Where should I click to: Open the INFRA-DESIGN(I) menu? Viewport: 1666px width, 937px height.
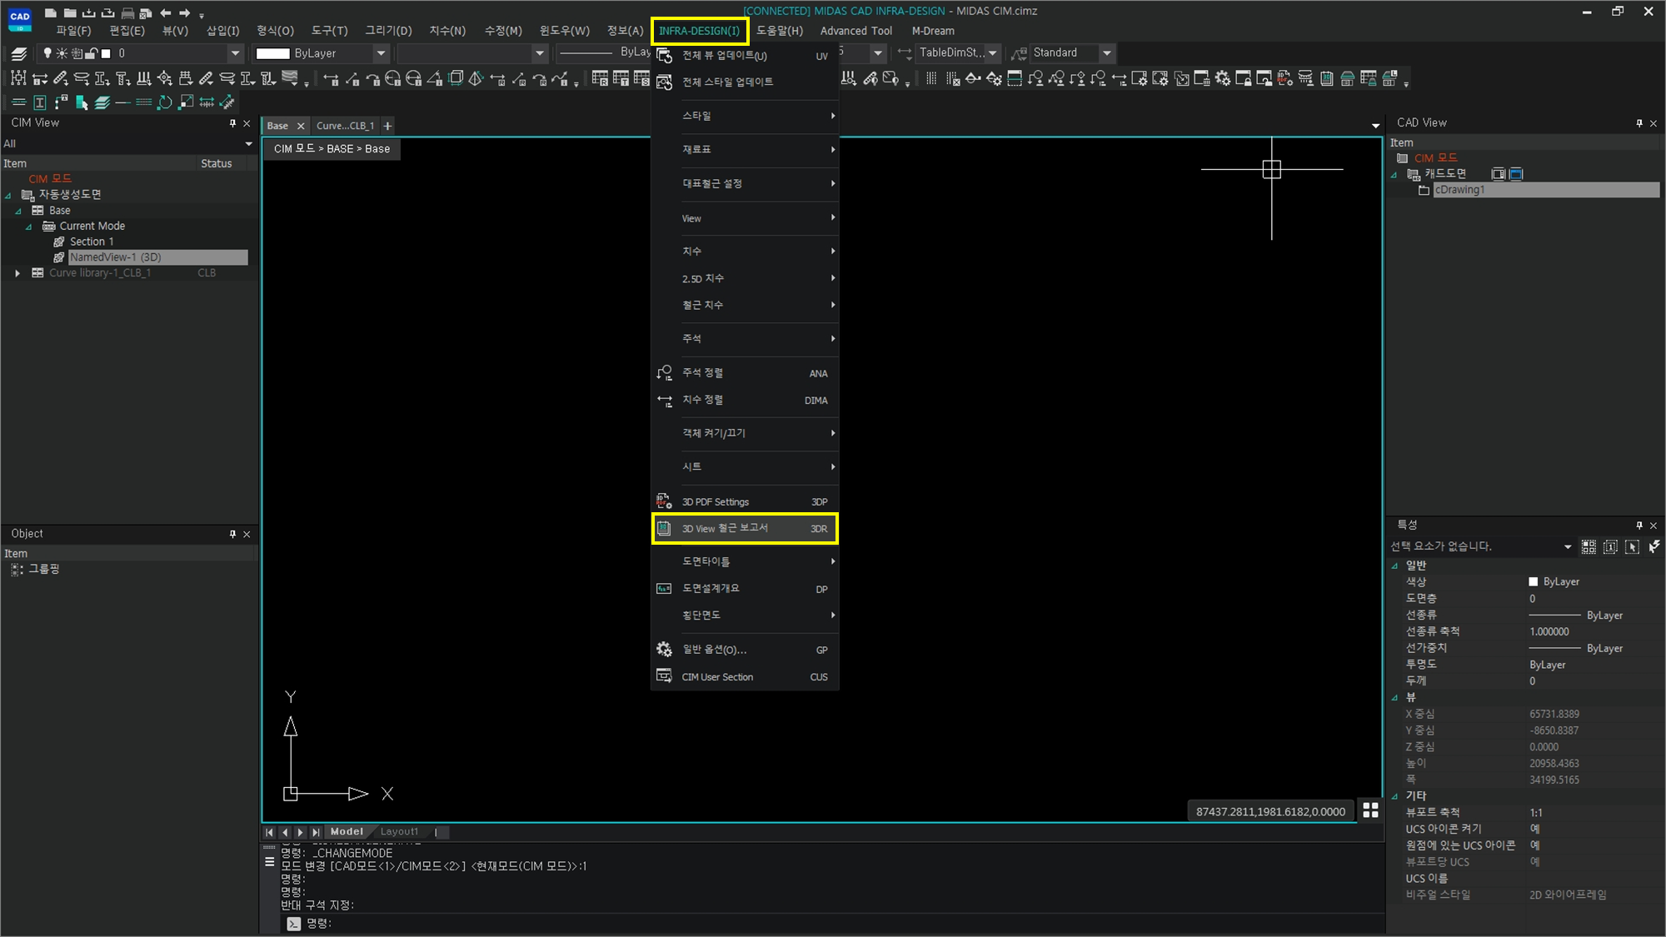click(699, 31)
